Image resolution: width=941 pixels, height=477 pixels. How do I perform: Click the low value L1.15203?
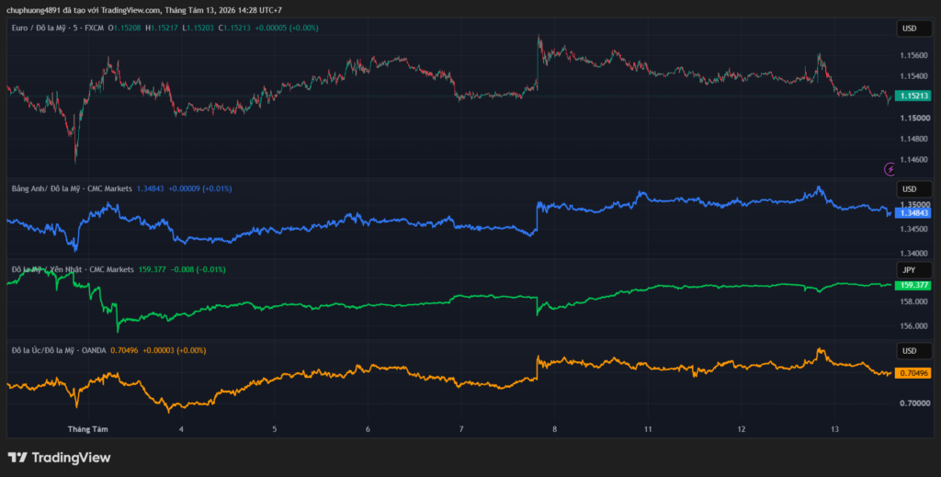pyautogui.click(x=198, y=28)
